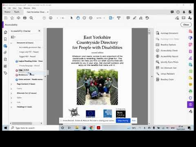Expand the Alternate Text tree node

pyautogui.click(x=11, y=94)
